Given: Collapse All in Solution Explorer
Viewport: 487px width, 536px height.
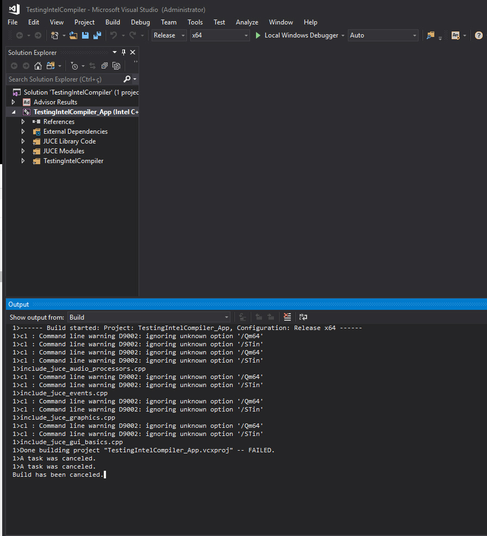Looking at the screenshot, I should pos(104,66).
